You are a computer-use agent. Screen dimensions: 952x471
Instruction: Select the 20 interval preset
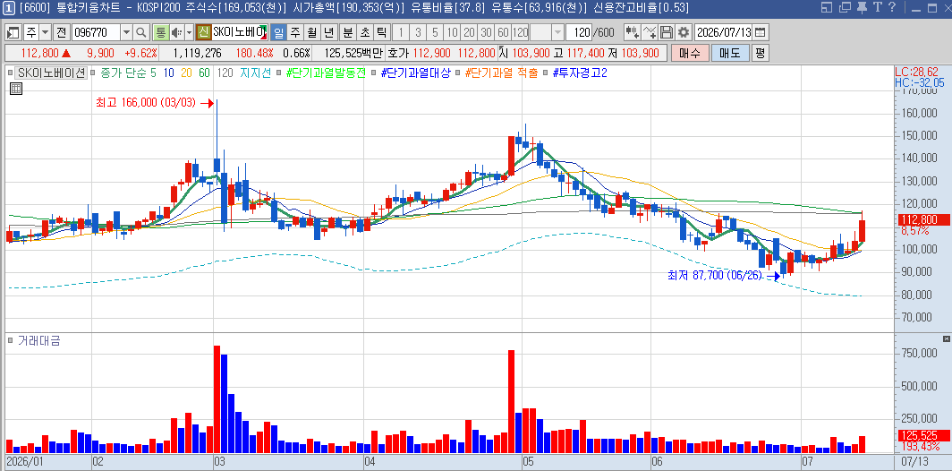pos(470,32)
